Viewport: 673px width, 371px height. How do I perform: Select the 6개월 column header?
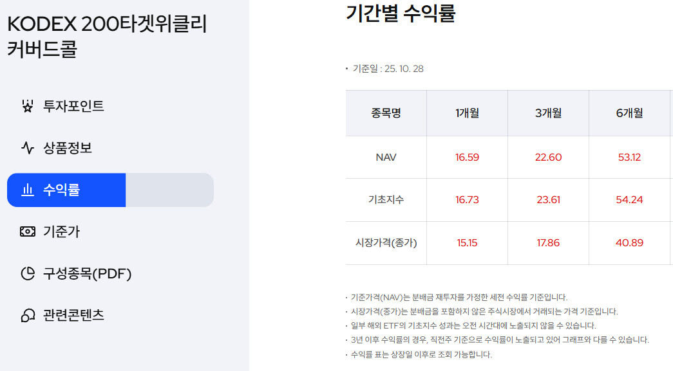coord(629,113)
